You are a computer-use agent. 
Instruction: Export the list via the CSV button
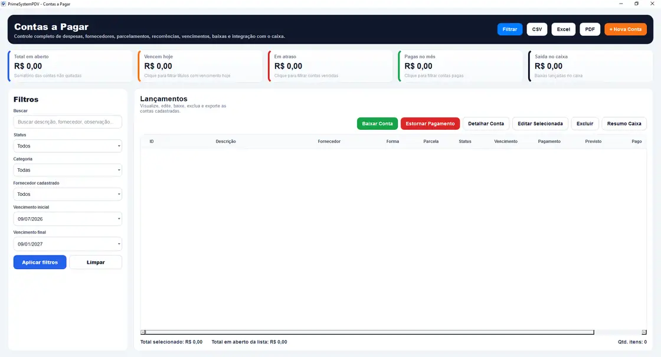pyautogui.click(x=536, y=29)
